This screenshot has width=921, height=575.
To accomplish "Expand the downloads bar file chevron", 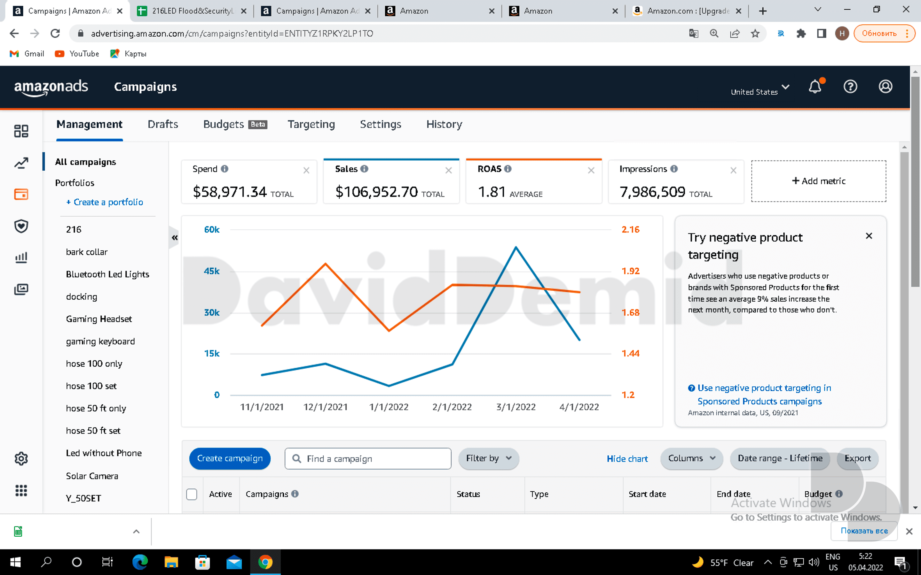I will (x=136, y=531).
